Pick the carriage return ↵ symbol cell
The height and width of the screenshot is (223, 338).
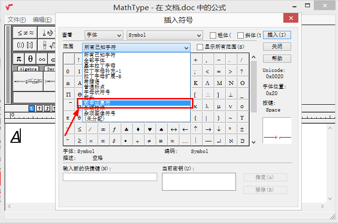point(219,141)
